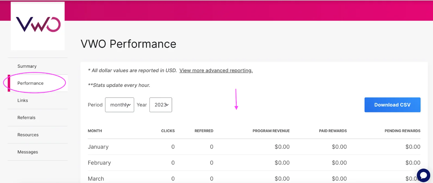Open Resources from sidebar

point(28,135)
